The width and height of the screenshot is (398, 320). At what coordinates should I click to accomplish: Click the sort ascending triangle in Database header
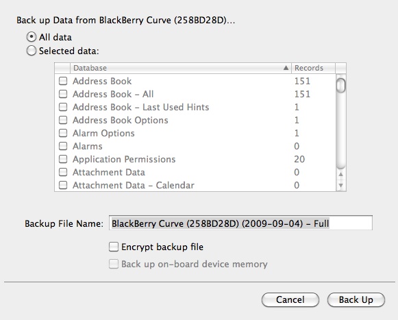(x=286, y=68)
